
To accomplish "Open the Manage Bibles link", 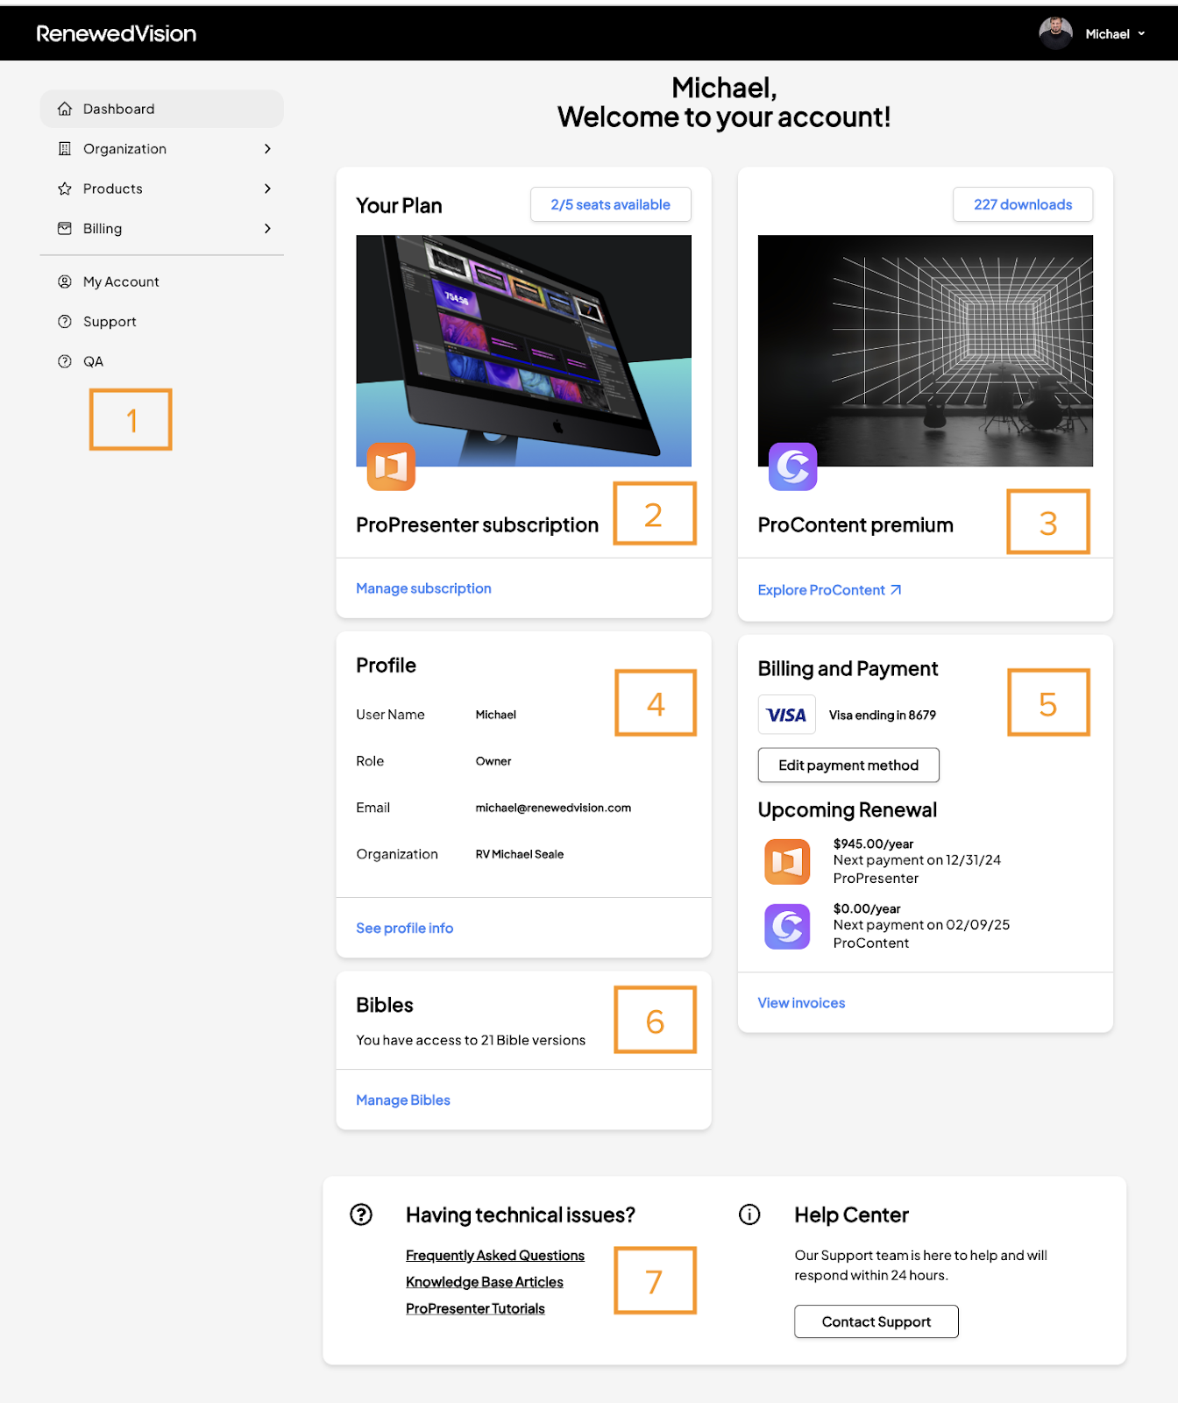I will pyautogui.click(x=403, y=1100).
